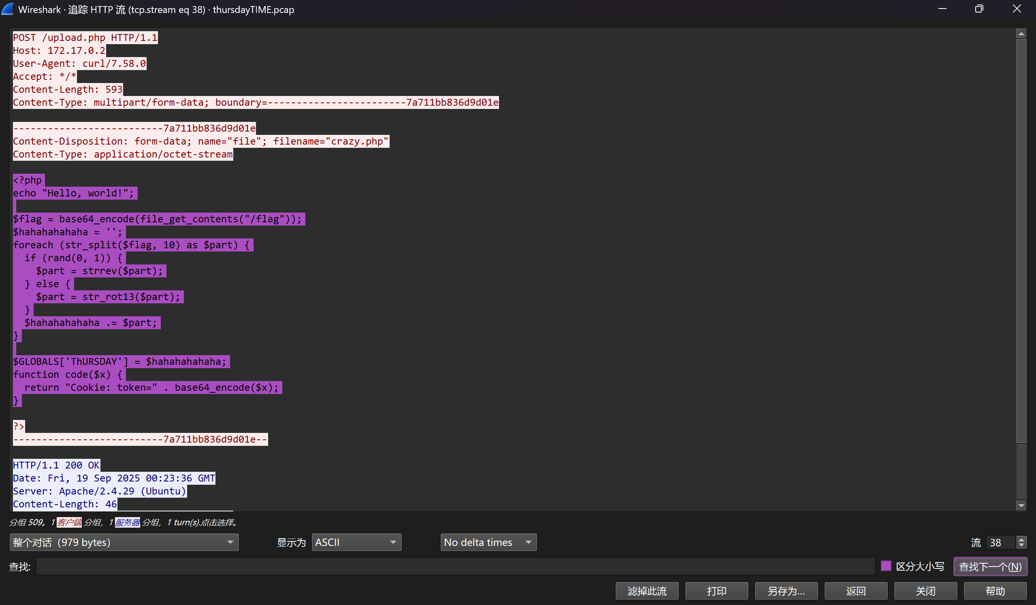Click the 帮助 help button

(995, 591)
